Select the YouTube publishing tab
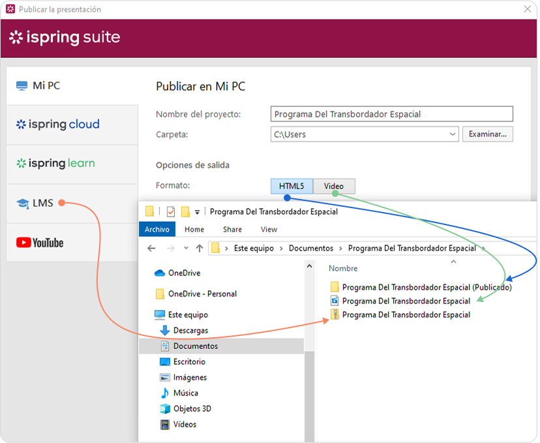 (x=72, y=243)
